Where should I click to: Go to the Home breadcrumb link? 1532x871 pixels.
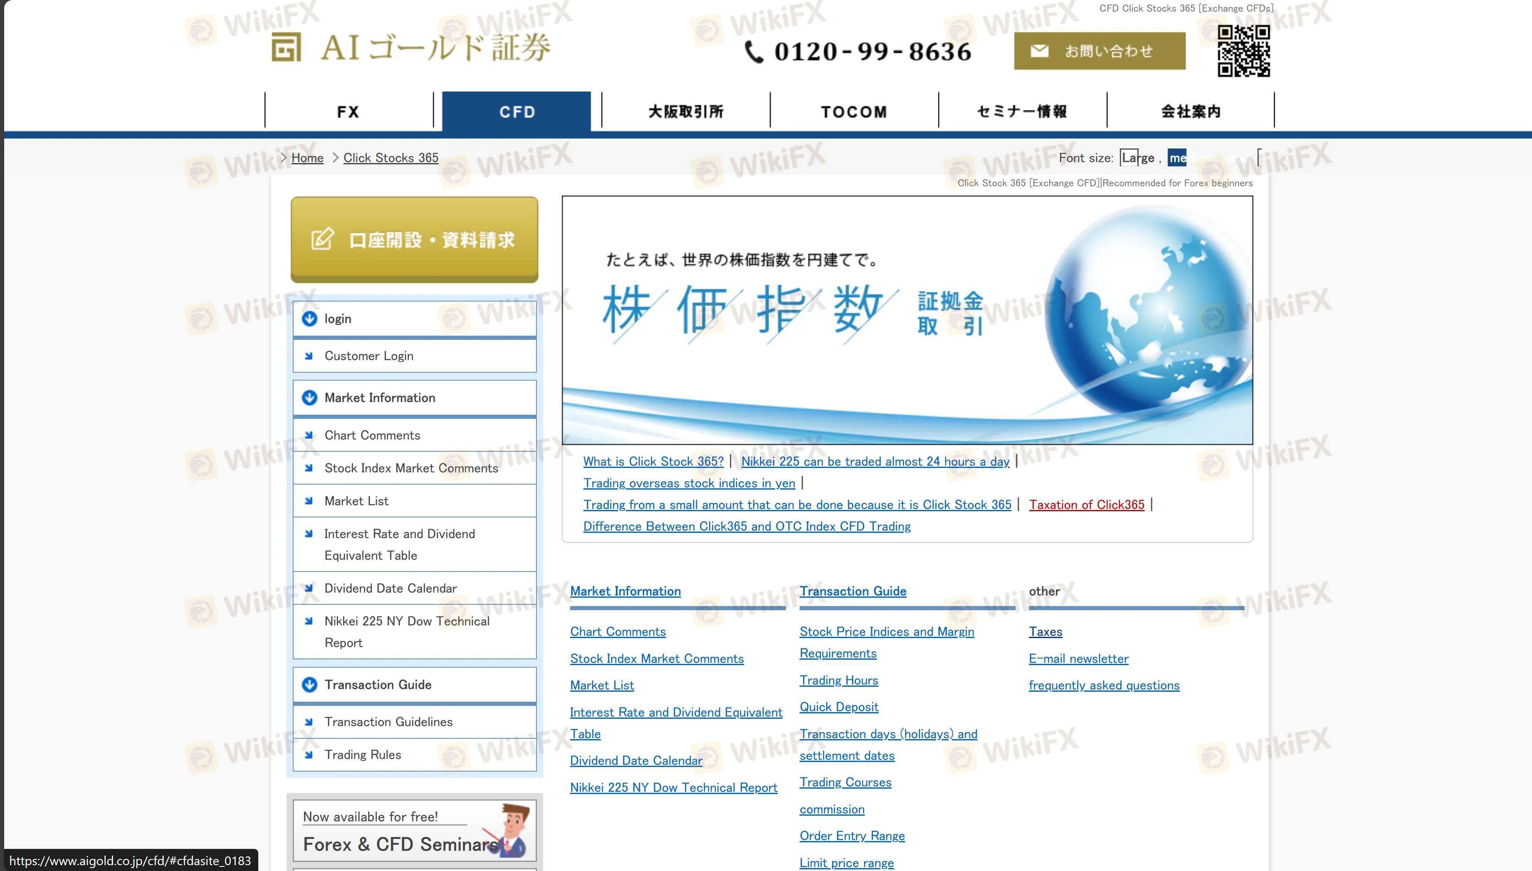pos(307,158)
